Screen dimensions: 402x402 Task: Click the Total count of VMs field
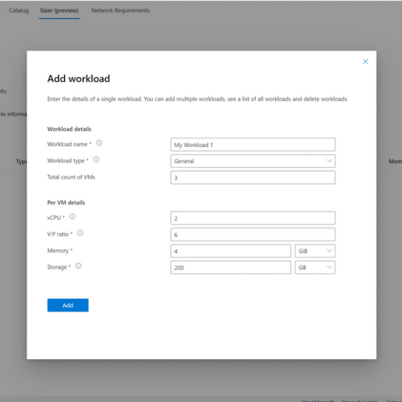pyautogui.click(x=252, y=177)
